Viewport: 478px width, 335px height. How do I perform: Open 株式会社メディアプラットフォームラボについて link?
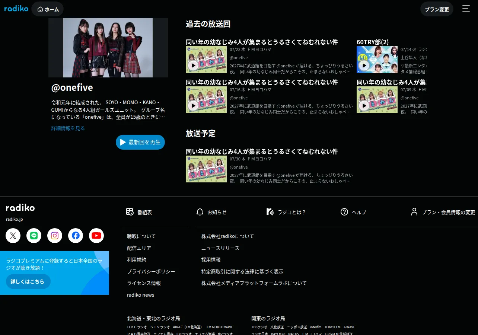coord(254,283)
